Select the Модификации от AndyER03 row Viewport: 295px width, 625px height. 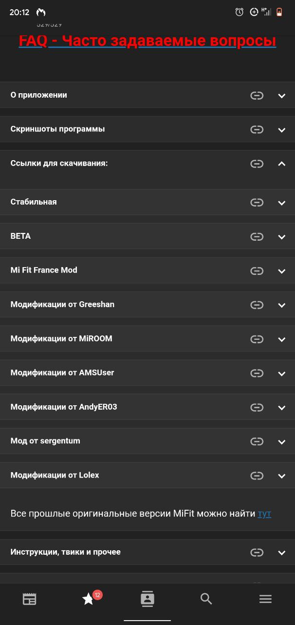(x=147, y=407)
